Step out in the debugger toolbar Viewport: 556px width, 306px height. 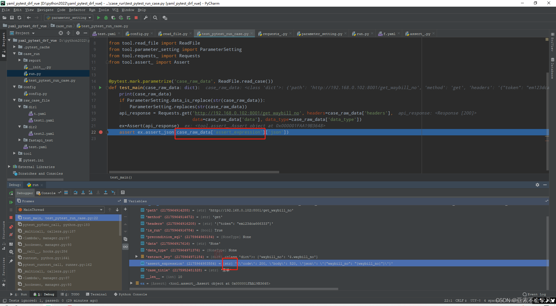(106, 192)
